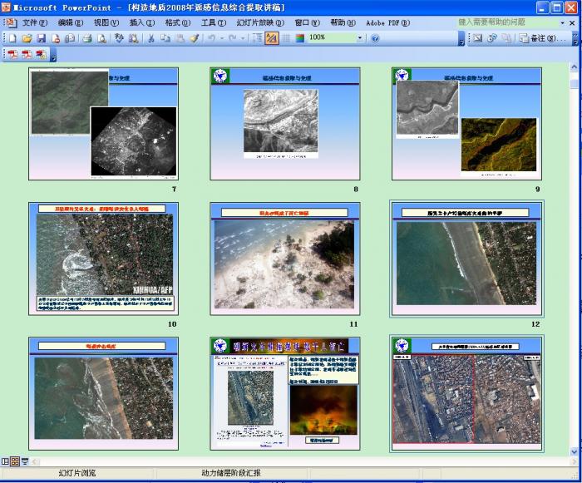Toggle the Show Formatting button

(x=272, y=38)
